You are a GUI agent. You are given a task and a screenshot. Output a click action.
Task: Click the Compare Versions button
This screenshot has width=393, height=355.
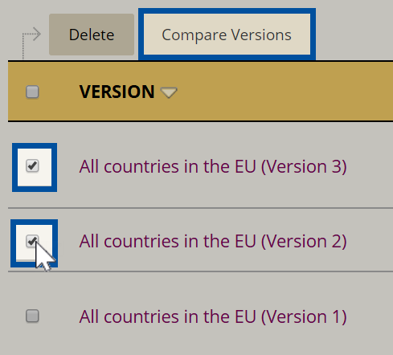pyautogui.click(x=227, y=35)
